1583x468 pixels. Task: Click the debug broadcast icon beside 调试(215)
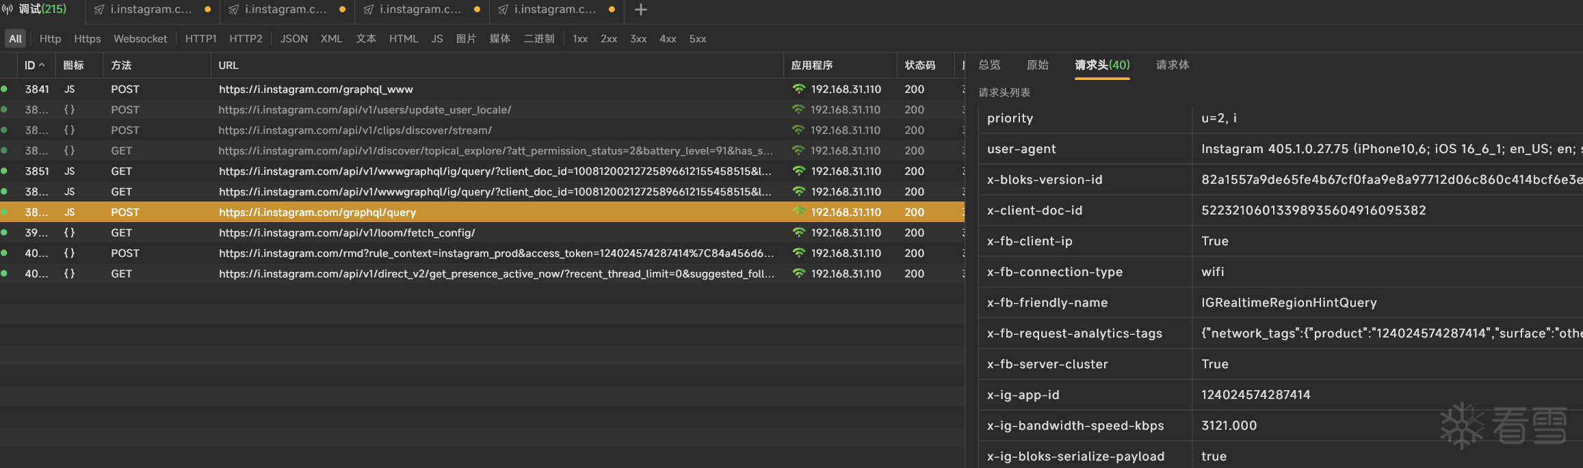pyautogui.click(x=8, y=9)
